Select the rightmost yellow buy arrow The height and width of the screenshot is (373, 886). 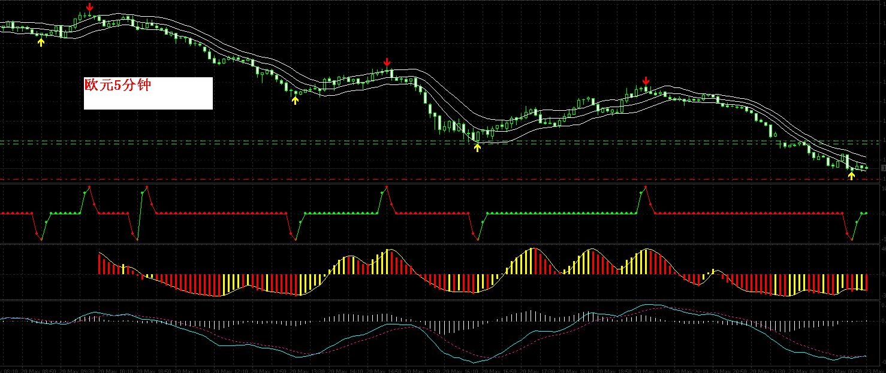pyautogui.click(x=851, y=176)
